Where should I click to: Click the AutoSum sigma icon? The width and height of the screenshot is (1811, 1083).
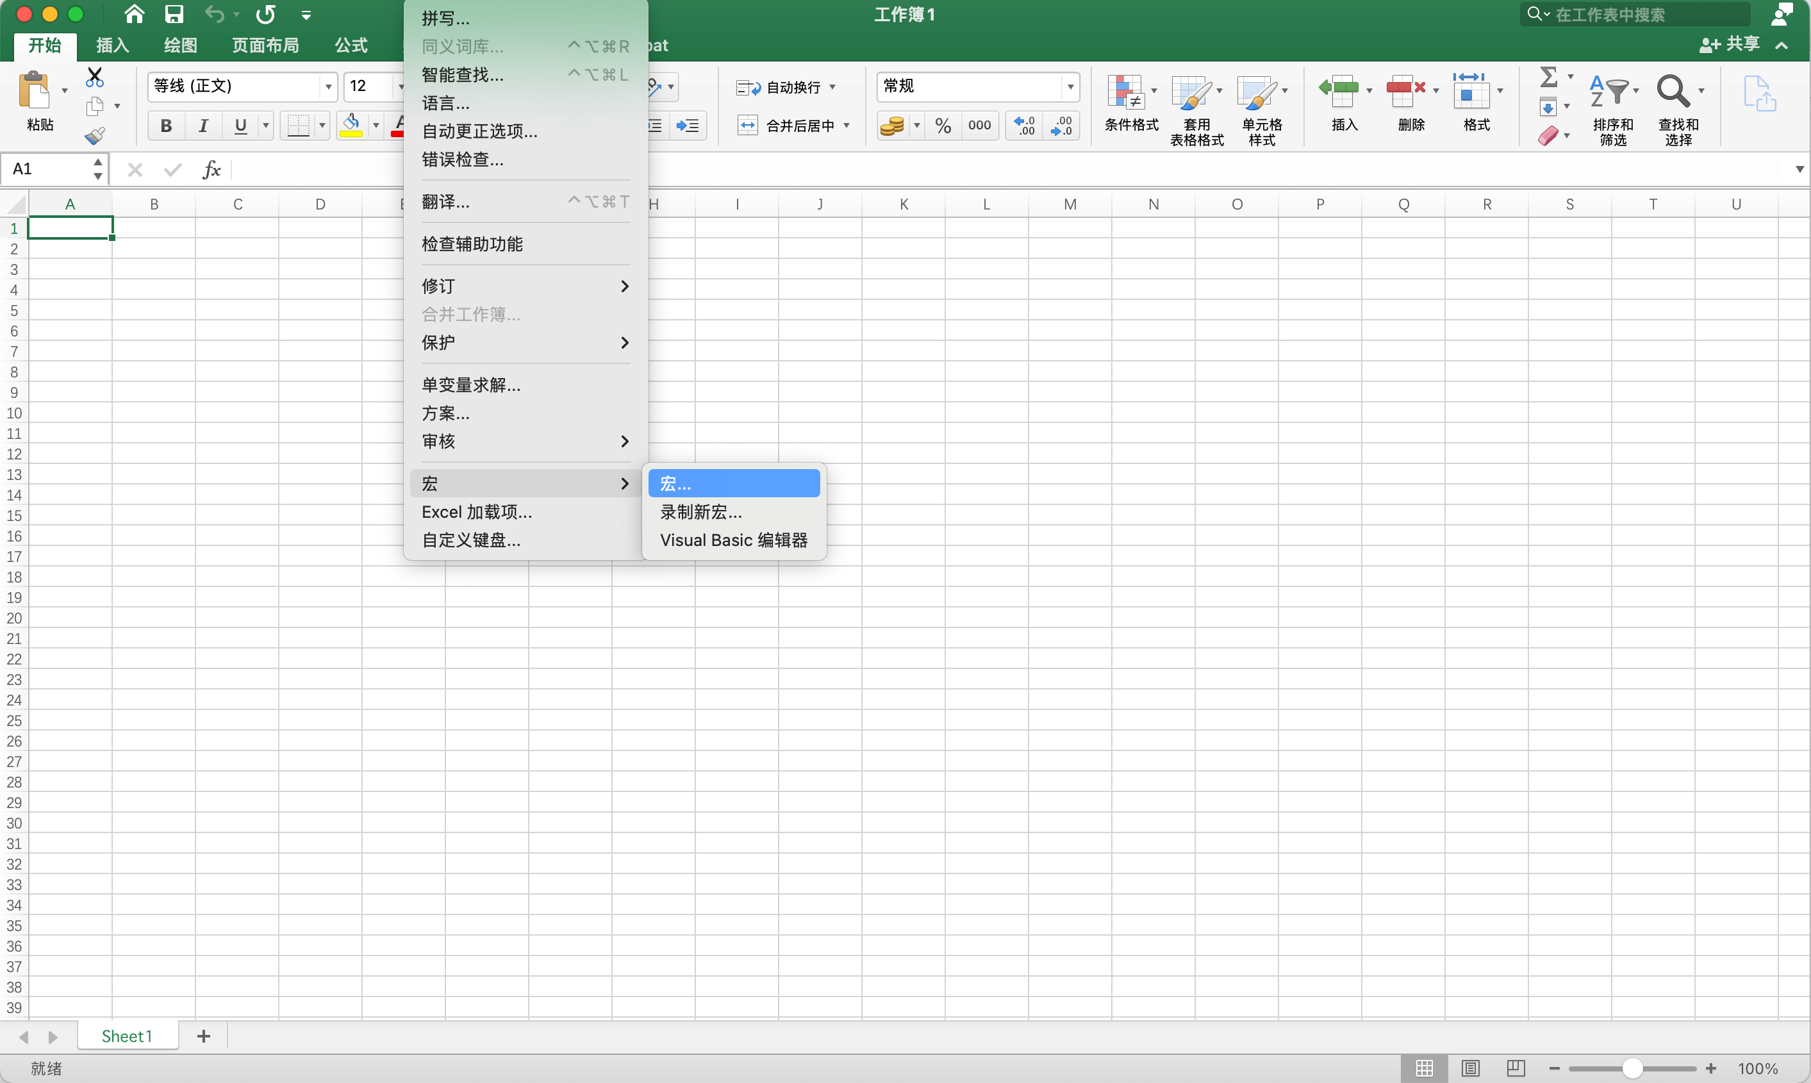(x=1548, y=77)
